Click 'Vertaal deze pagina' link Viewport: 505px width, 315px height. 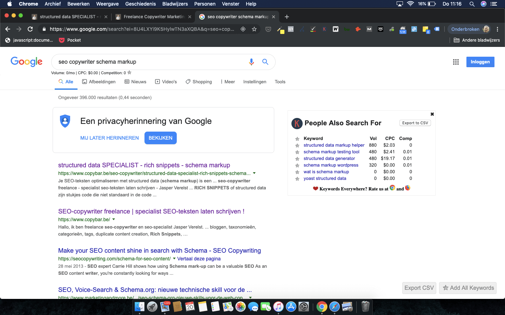pyautogui.click(x=199, y=259)
